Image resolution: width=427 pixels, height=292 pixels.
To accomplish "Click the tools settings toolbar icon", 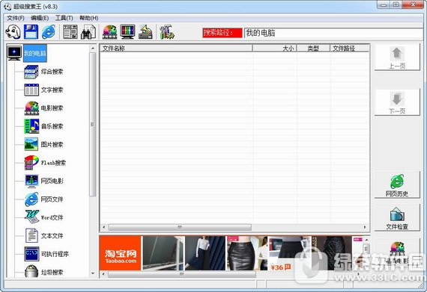I will pos(166,32).
